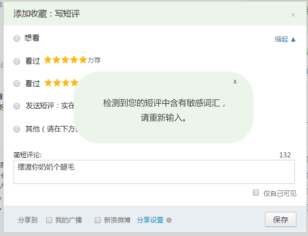The image size is (308, 236).
Task: Click the third star in 力荐 rating
Action: click(66, 60)
